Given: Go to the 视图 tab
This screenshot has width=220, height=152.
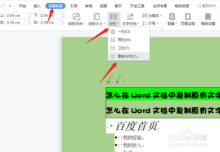Looking at the screenshot, I should tap(103, 6).
